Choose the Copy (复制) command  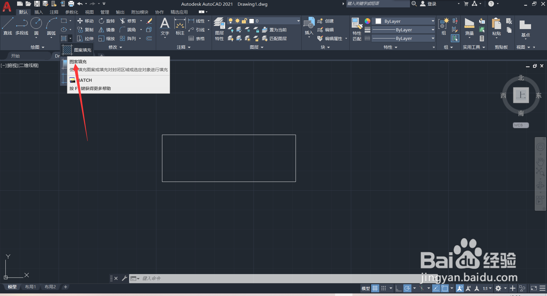click(x=85, y=30)
